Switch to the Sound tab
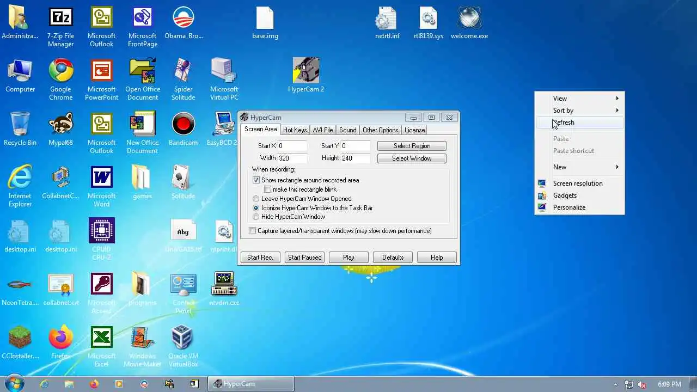This screenshot has width=697, height=392. [x=347, y=130]
